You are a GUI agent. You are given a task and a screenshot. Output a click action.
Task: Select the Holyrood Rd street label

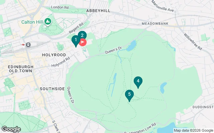[61, 62]
